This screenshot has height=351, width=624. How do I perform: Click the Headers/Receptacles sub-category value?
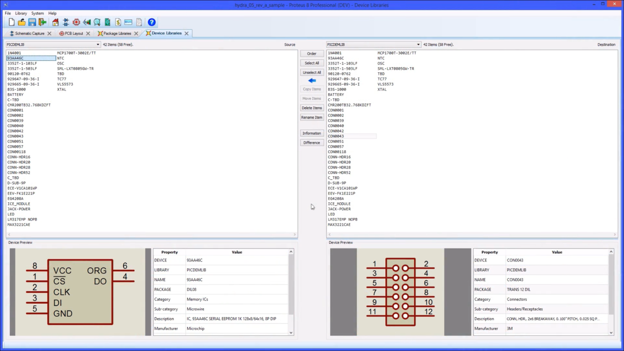click(557, 309)
